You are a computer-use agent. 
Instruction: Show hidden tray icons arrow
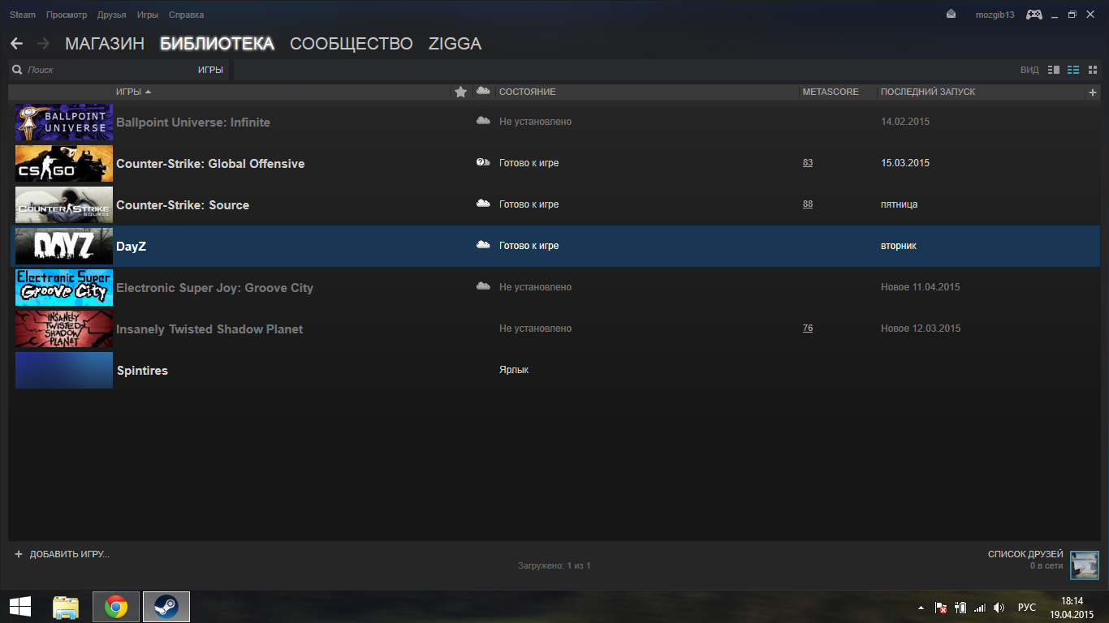pos(921,608)
